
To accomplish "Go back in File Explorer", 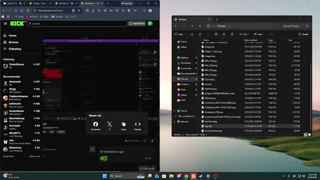I will [x=176, y=26].
